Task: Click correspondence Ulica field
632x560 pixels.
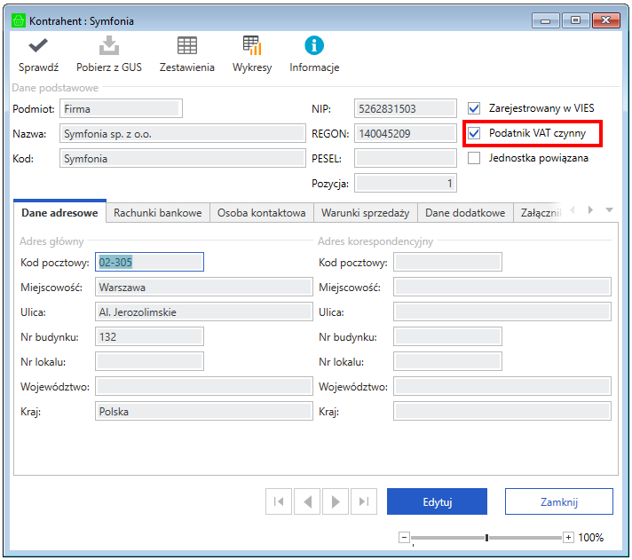Action: point(502,312)
